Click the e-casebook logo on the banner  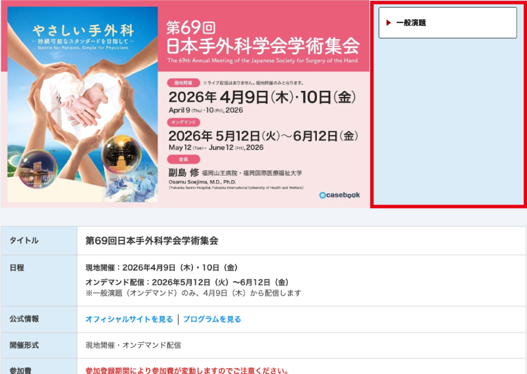[339, 195]
